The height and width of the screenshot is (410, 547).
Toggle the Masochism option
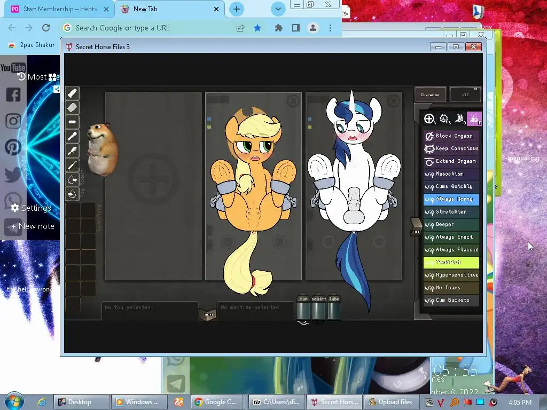coord(451,174)
